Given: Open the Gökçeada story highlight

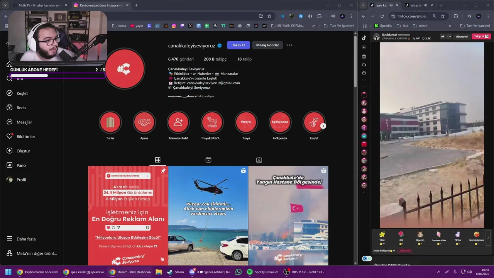Looking at the screenshot, I should pos(280,122).
